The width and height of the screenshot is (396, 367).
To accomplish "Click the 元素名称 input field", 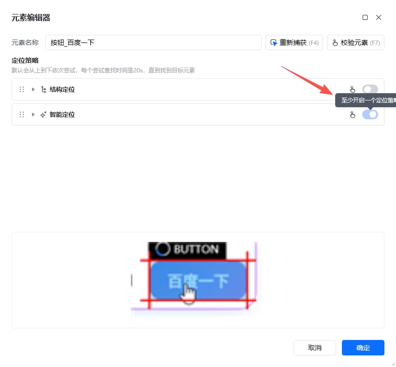I will point(153,42).
